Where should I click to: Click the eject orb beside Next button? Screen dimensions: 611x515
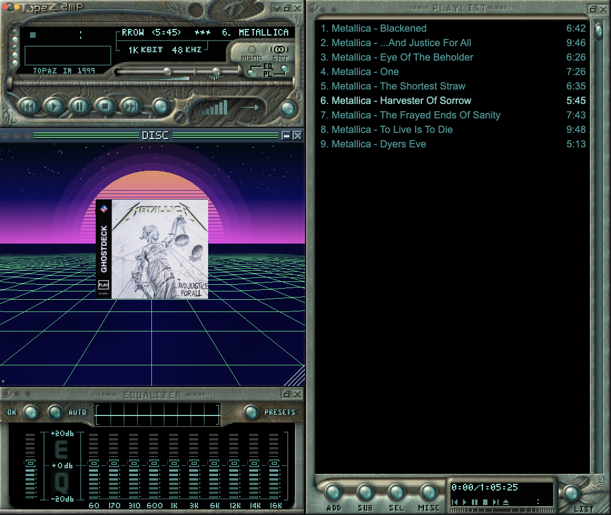[160, 106]
